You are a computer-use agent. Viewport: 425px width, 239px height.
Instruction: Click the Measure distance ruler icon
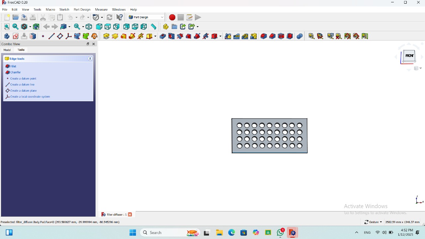click(153, 27)
